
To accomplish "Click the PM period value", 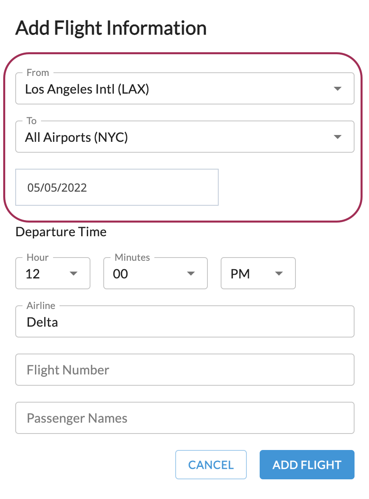I will tap(240, 274).
